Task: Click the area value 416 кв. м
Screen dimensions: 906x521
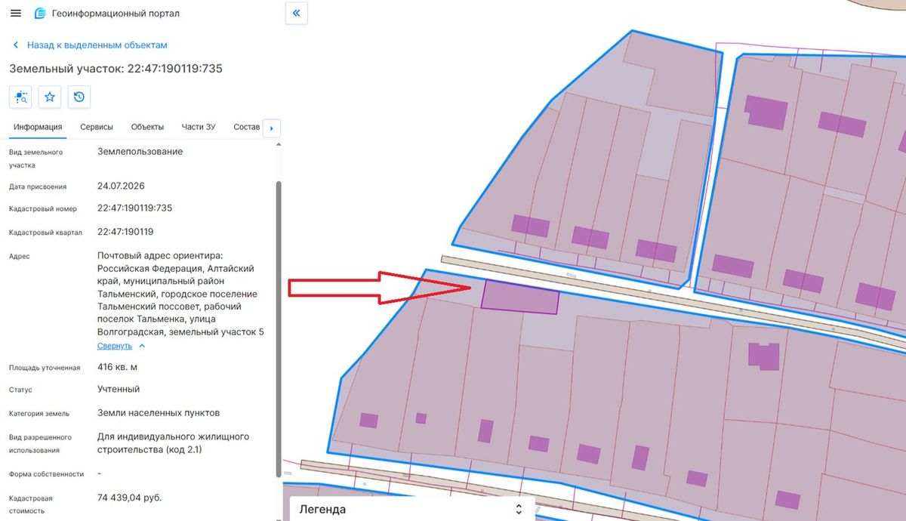Action: tap(118, 367)
